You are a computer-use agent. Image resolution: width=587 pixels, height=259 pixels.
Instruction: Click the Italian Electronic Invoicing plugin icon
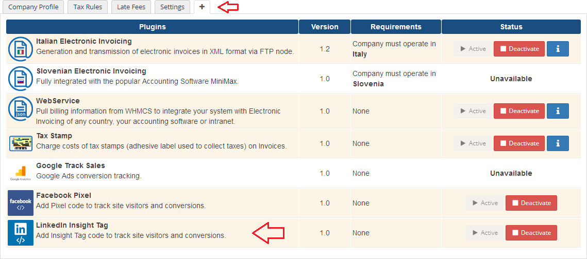point(21,49)
